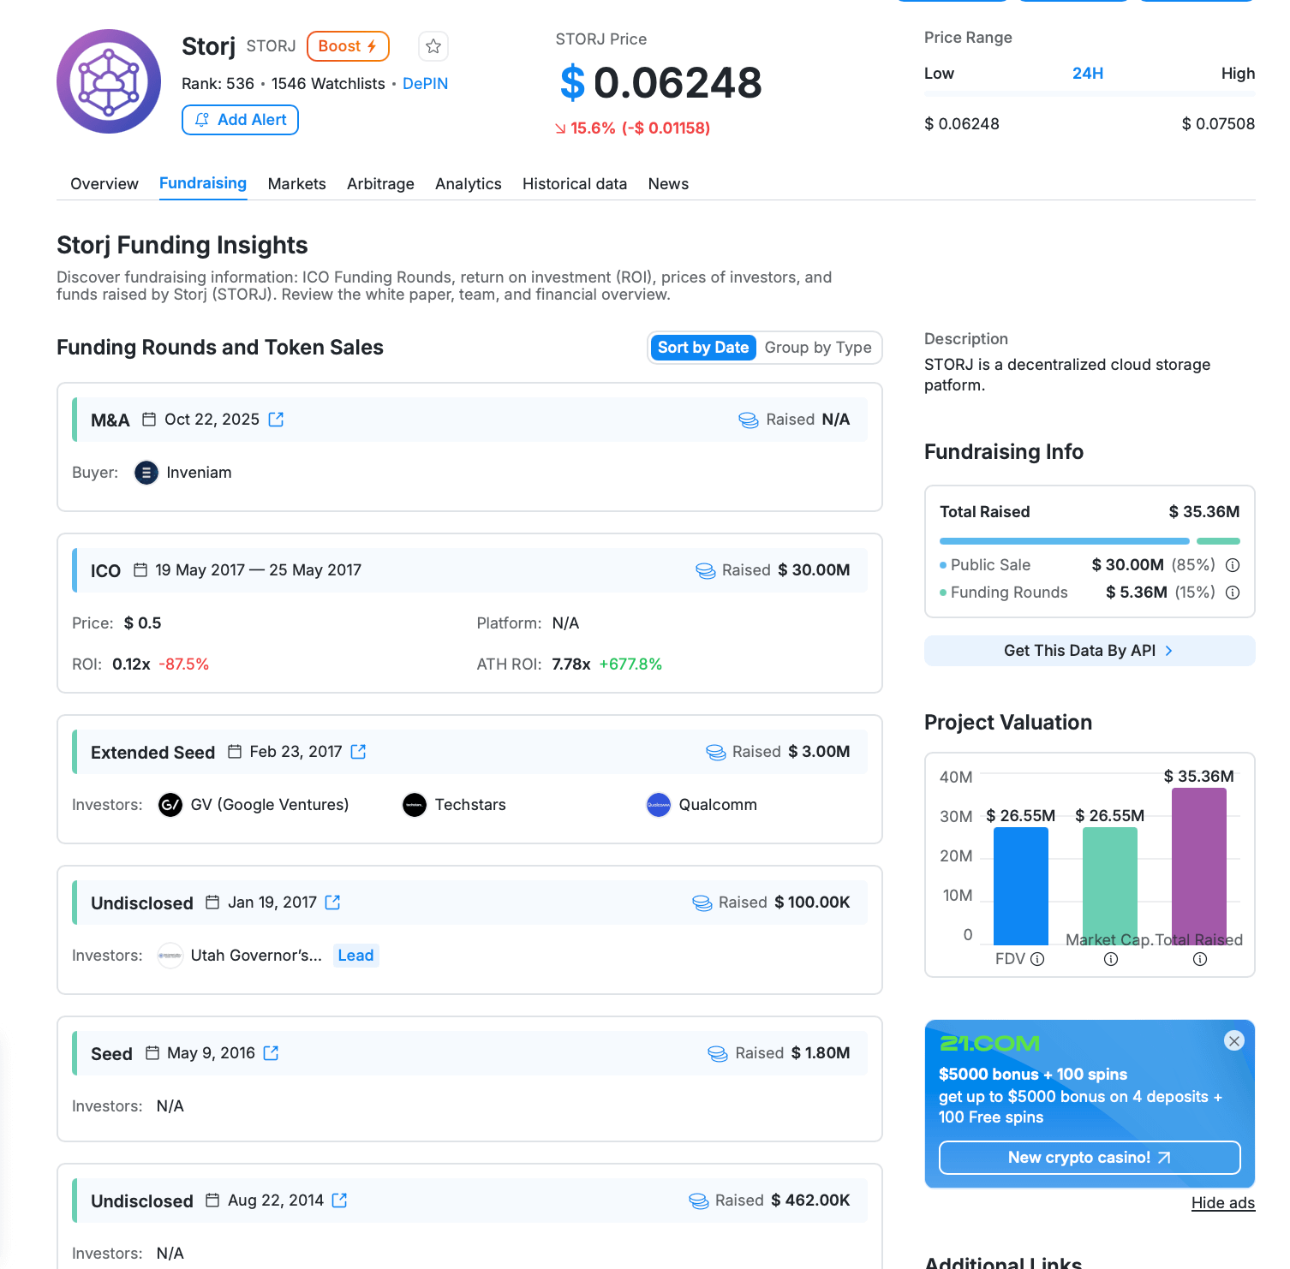This screenshot has width=1290, height=1269.
Task: Click the 1546 Watchlists text
Action: click(328, 84)
